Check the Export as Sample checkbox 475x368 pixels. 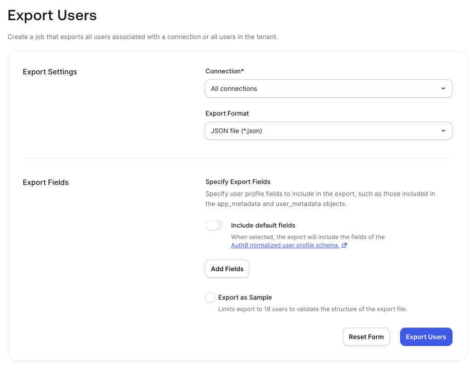point(210,297)
